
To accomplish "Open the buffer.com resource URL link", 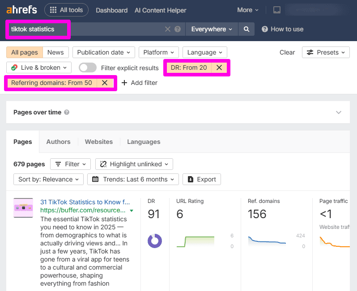I will pyautogui.click(x=83, y=210).
